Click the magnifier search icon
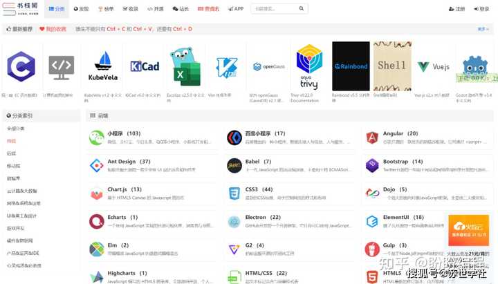 [x=302, y=8]
